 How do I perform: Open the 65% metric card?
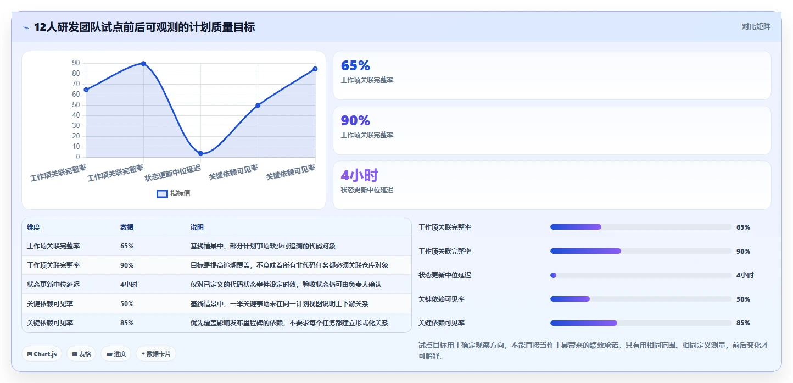[552, 75]
